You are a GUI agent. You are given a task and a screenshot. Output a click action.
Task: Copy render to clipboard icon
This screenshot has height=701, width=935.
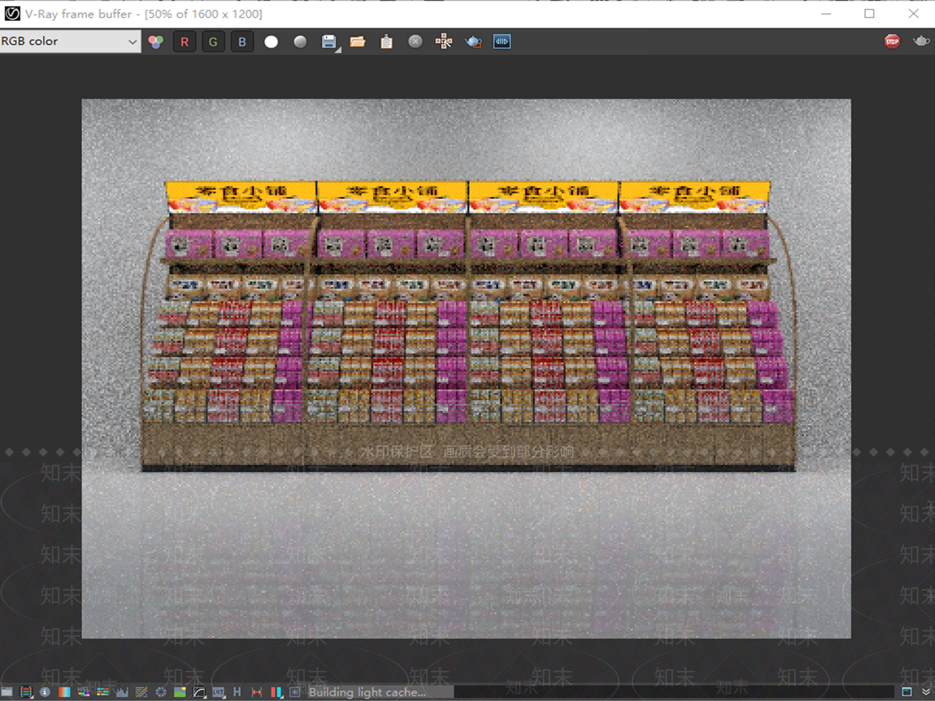tap(386, 41)
